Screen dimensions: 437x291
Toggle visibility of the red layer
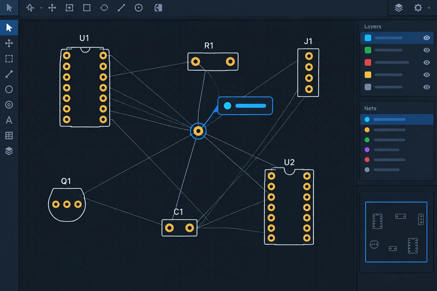click(426, 63)
